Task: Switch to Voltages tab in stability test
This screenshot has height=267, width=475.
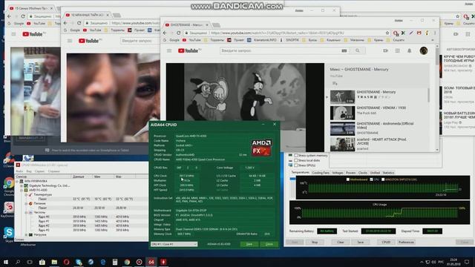Action: [x=338, y=173]
